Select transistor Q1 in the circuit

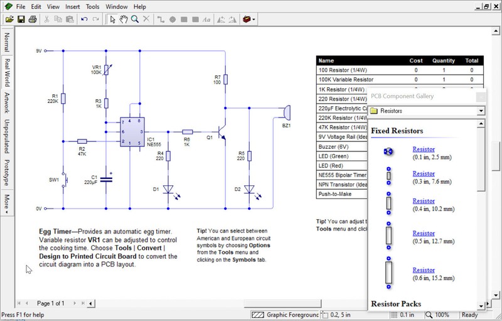click(222, 132)
